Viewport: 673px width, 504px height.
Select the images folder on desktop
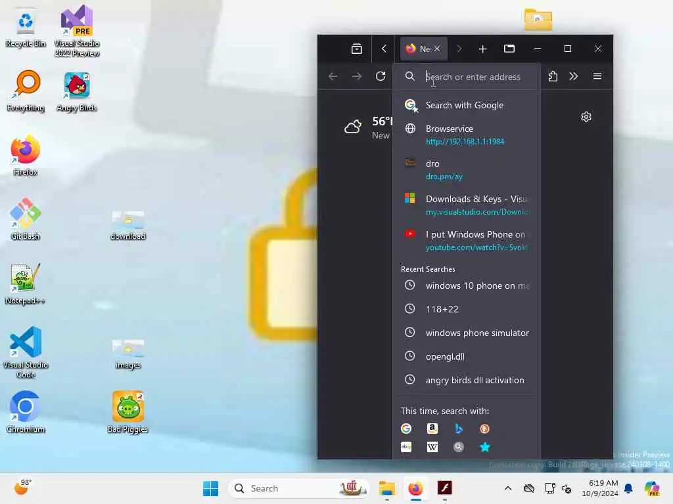coord(128,354)
